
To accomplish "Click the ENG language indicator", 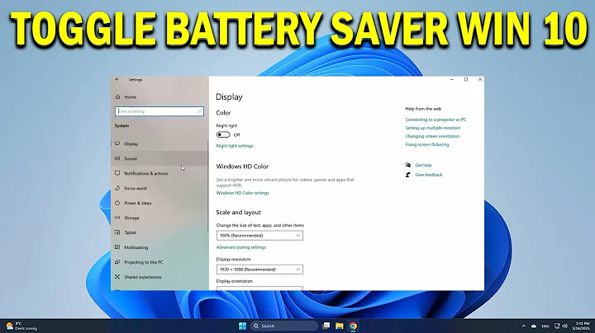I will pos(545,326).
